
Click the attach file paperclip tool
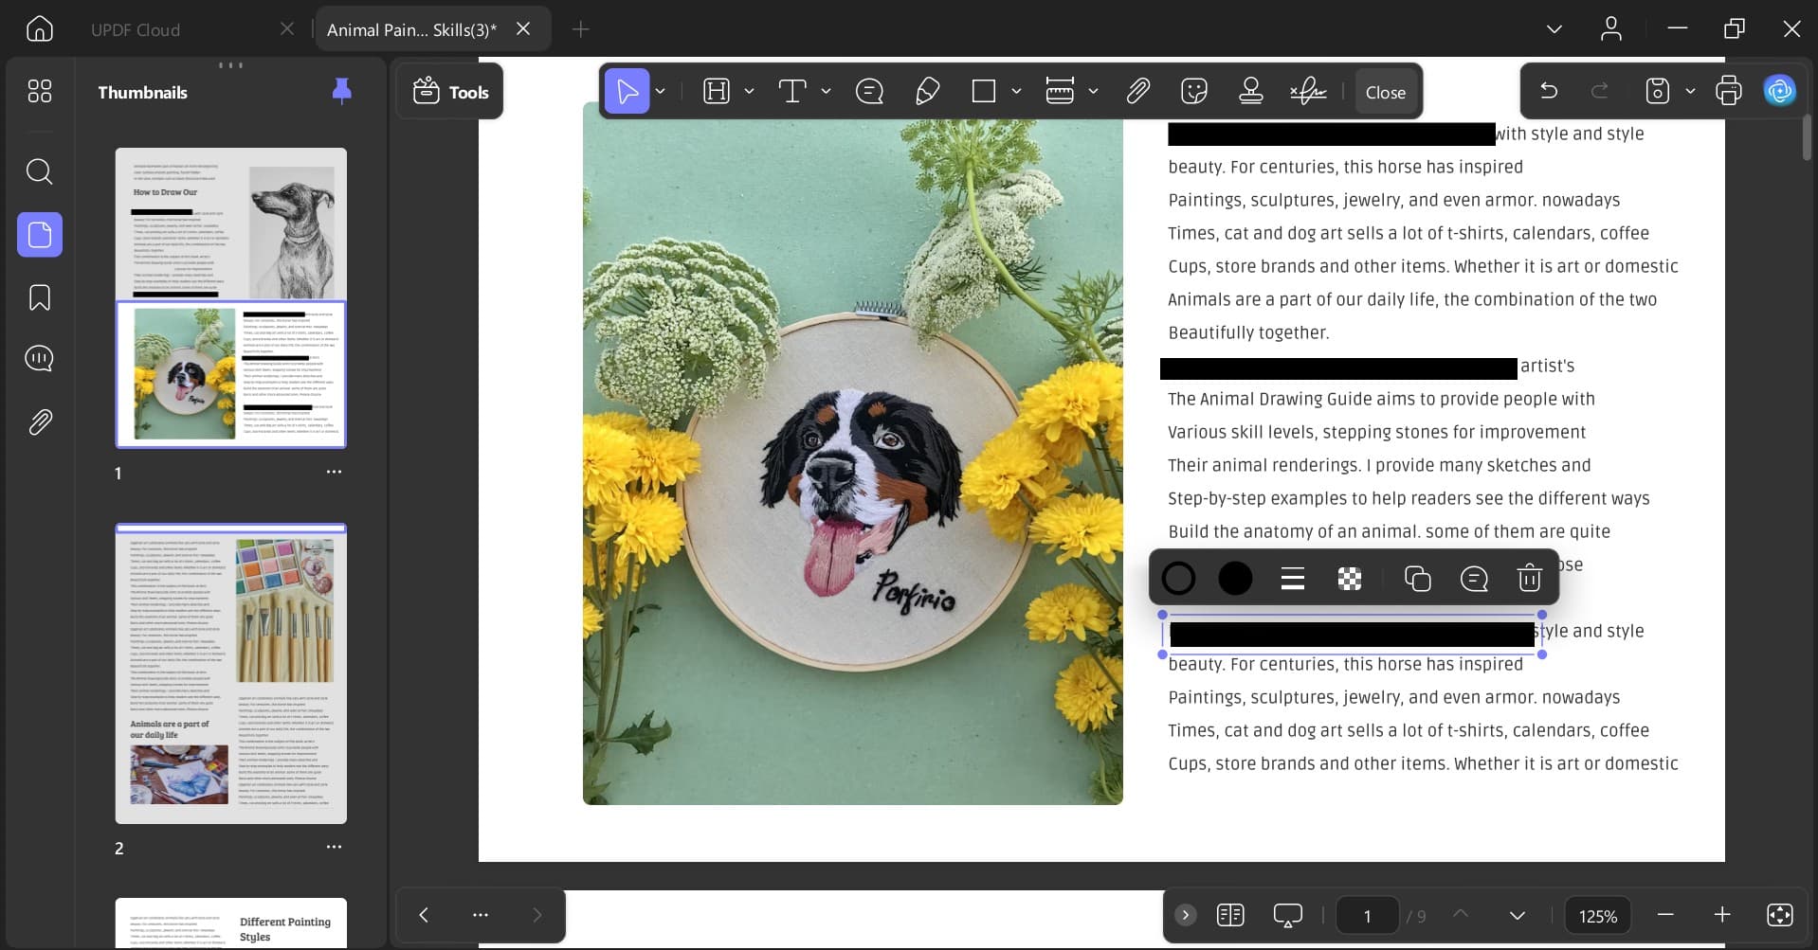1137,92
